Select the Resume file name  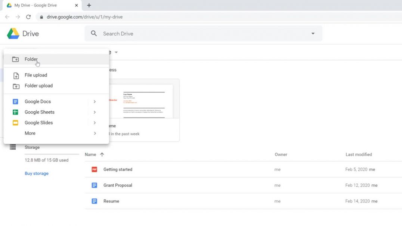[x=111, y=201]
